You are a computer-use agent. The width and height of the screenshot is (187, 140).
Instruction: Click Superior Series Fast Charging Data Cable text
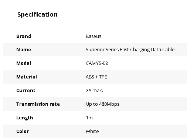click(x=130, y=50)
